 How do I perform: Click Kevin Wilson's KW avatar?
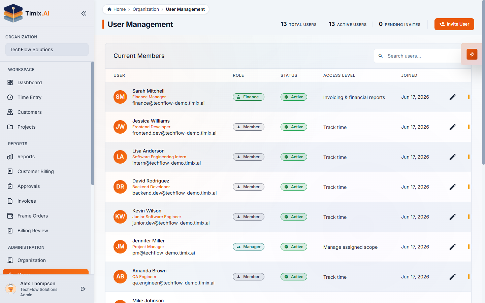[x=120, y=217]
